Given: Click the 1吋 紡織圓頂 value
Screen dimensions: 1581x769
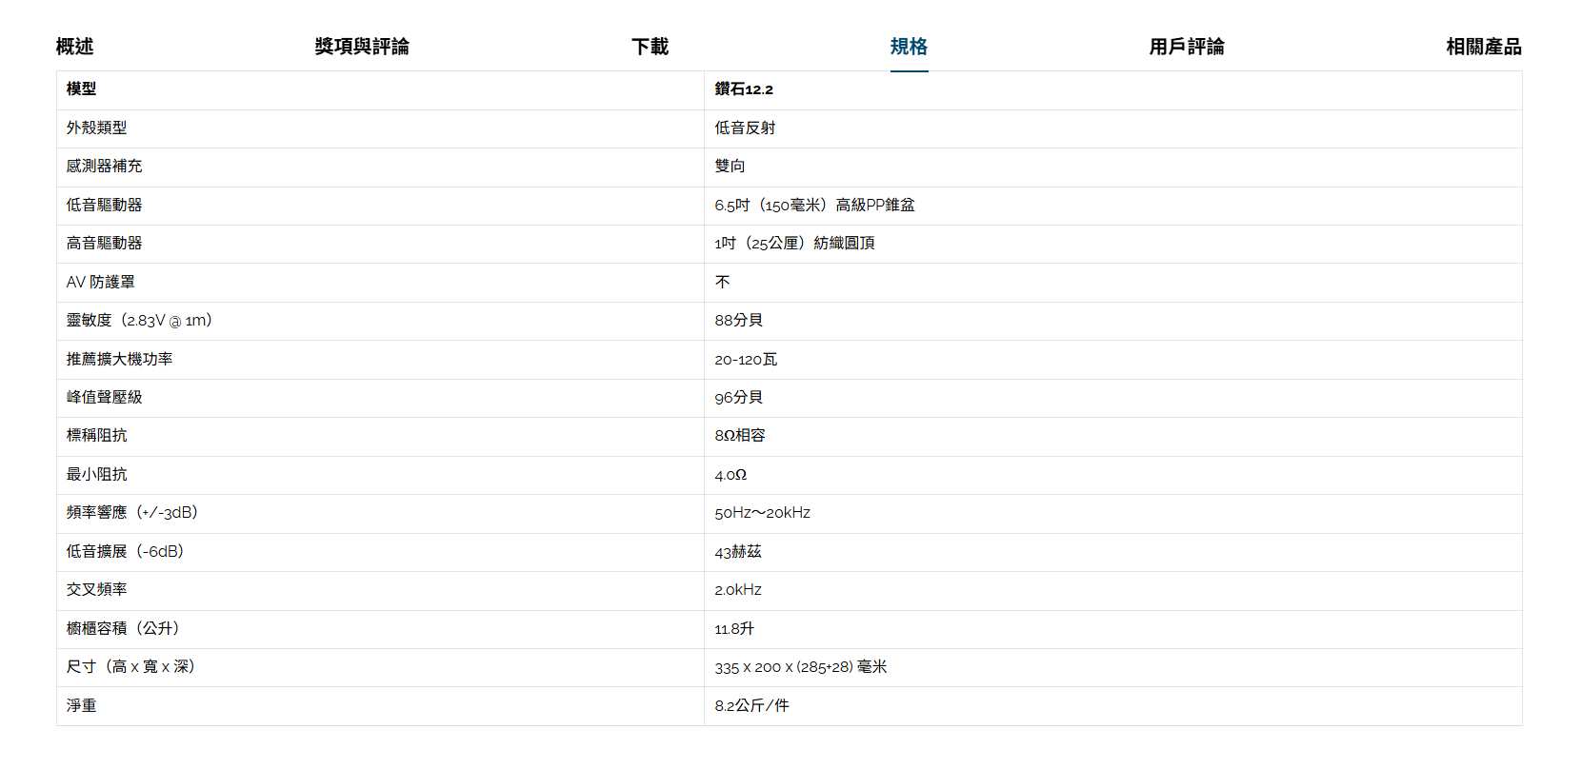Looking at the screenshot, I should click(794, 243).
